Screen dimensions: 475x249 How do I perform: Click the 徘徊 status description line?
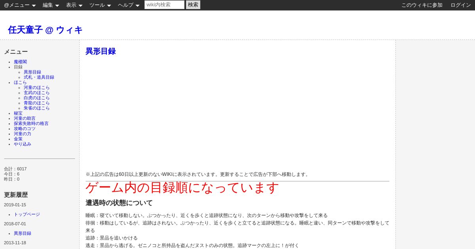click(237, 226)
